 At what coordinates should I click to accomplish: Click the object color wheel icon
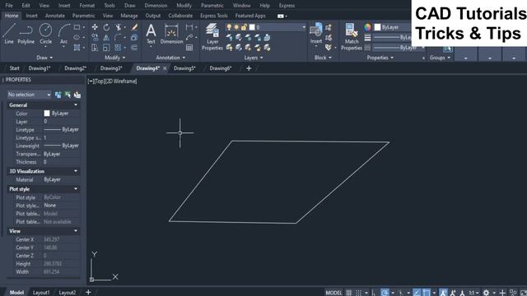tap(367, 27)
